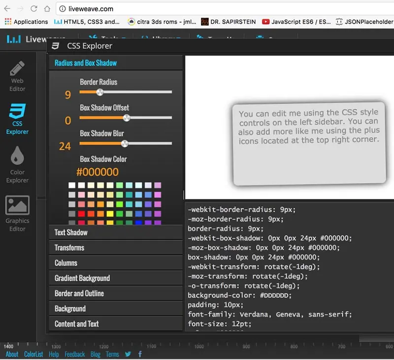Open the HTML5, CSS3 and... bookmark
The image size is (394, 360).
pyautogui.click(x=87, y=22)
